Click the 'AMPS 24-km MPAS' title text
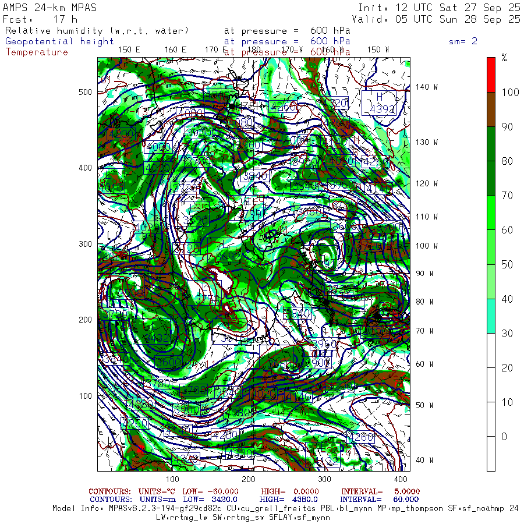 (x=49, y=8)
